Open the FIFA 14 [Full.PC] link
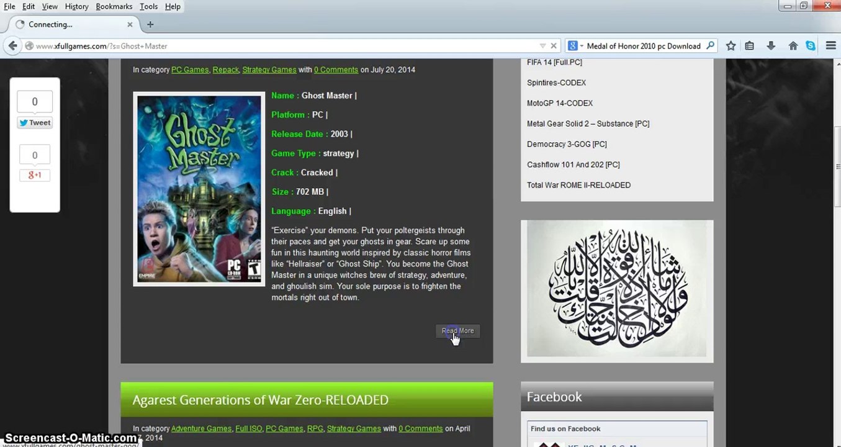This screenshot has width=841, height=447. coord(554,62)
